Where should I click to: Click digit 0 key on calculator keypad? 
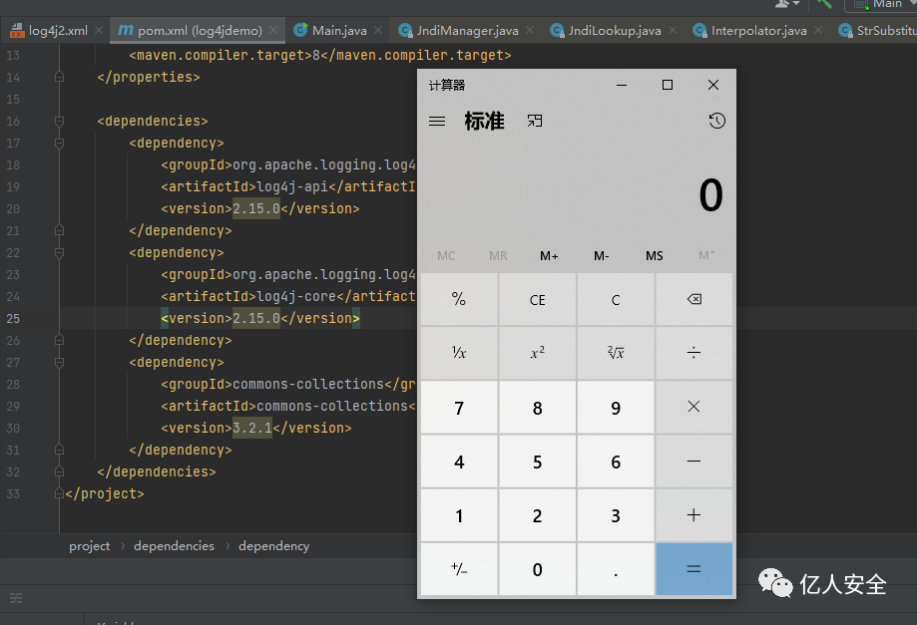tap(538, 569)
